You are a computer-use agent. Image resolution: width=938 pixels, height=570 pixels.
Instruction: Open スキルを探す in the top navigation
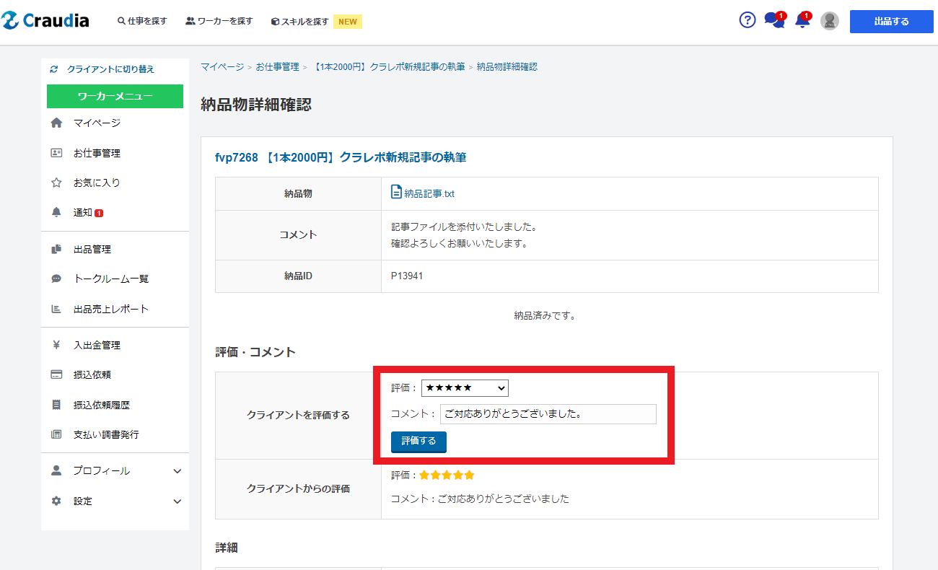[x=299, y=22]
